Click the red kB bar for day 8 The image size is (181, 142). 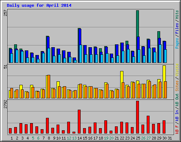pyautogui.click(x=47, y=126)
